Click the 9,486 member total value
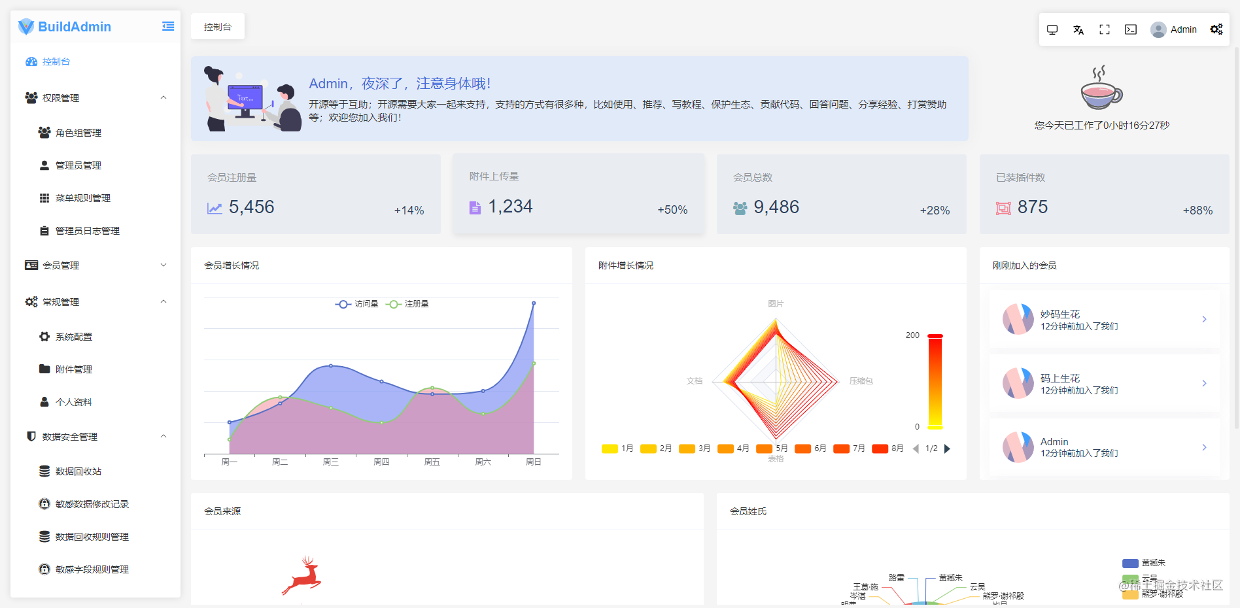Image resolution: width=1240 pixels, height=608 pixels. 776,207
